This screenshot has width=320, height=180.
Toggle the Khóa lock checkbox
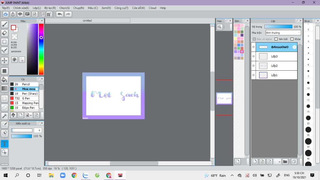pos(292,39)
